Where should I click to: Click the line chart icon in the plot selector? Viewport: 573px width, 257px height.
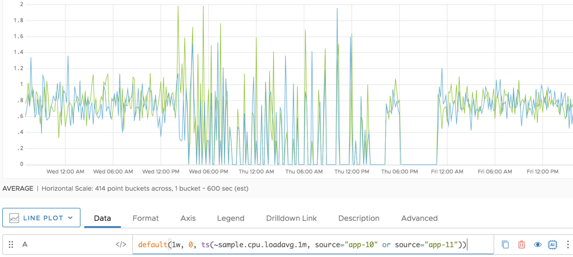(x=14, y=218)
